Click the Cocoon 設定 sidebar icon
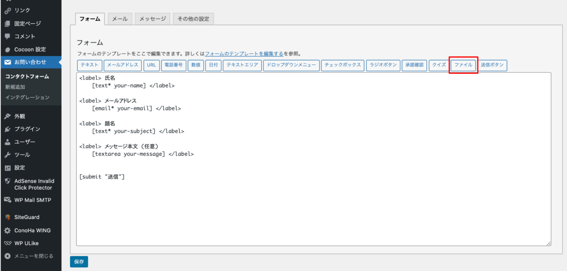 pyautogui.click(x=7, y=49)
